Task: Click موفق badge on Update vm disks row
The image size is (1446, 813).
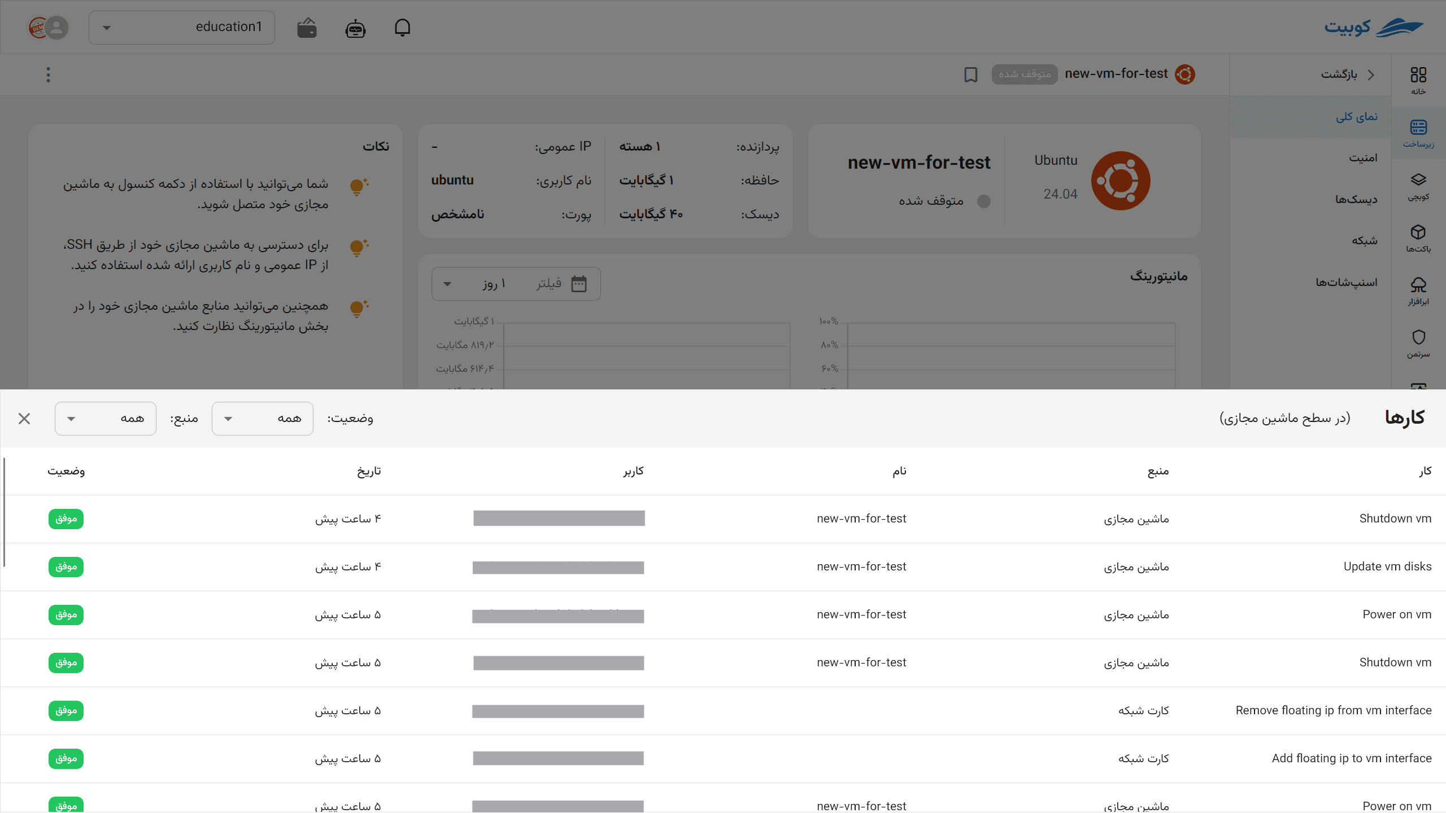Action: click(x=66, y=567)
